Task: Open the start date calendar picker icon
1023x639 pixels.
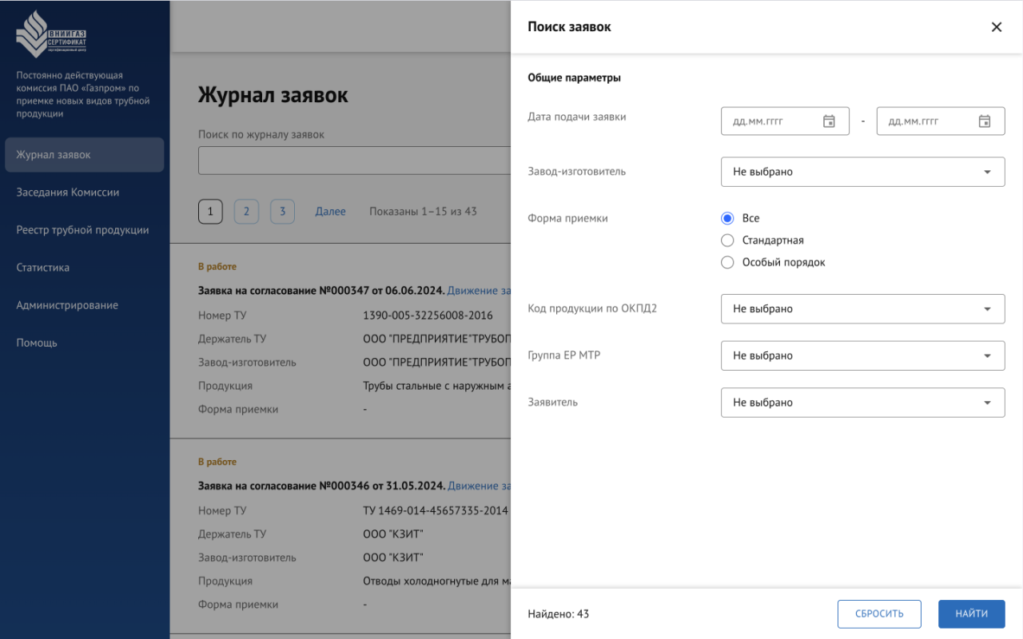Action: (829, 121)
